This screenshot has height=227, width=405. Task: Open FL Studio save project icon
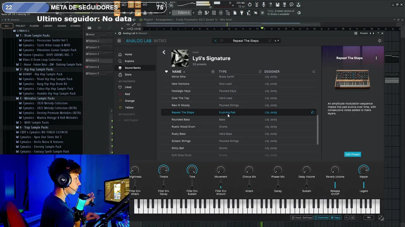[x=277, y=5]
